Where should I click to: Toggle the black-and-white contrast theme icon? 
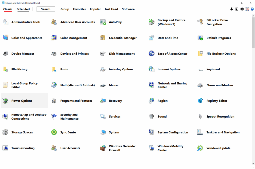[237, 9]
